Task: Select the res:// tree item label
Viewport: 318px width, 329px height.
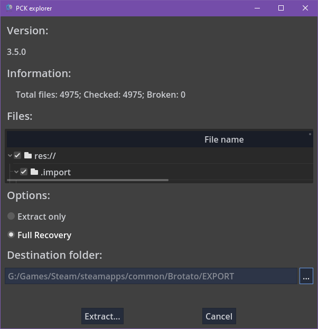Action: point(45,156)
